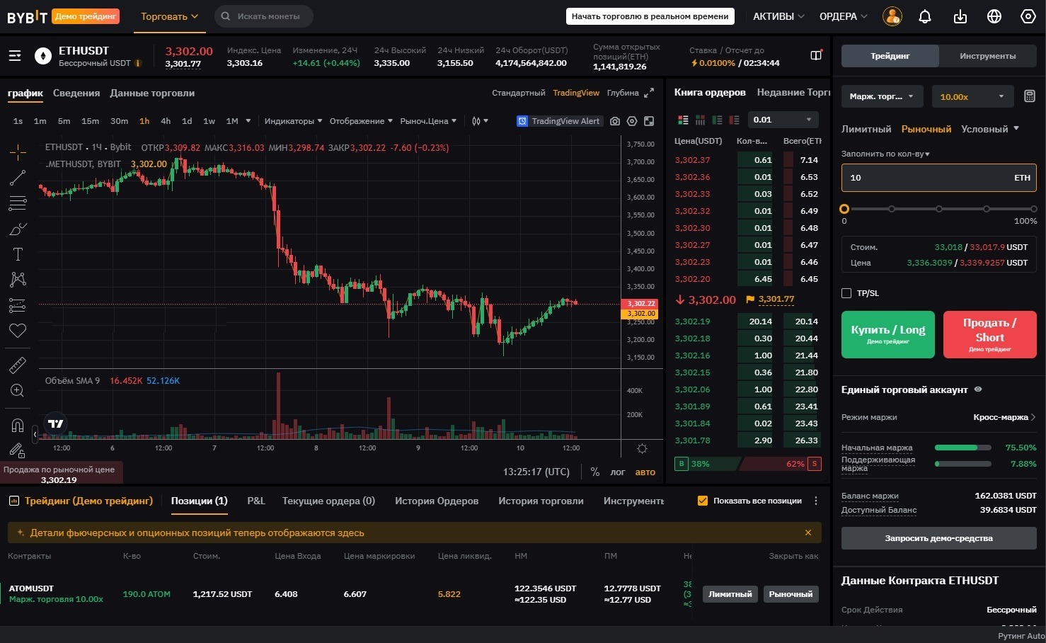
Task: Select the patterns drawing tool
Action: 18,280
